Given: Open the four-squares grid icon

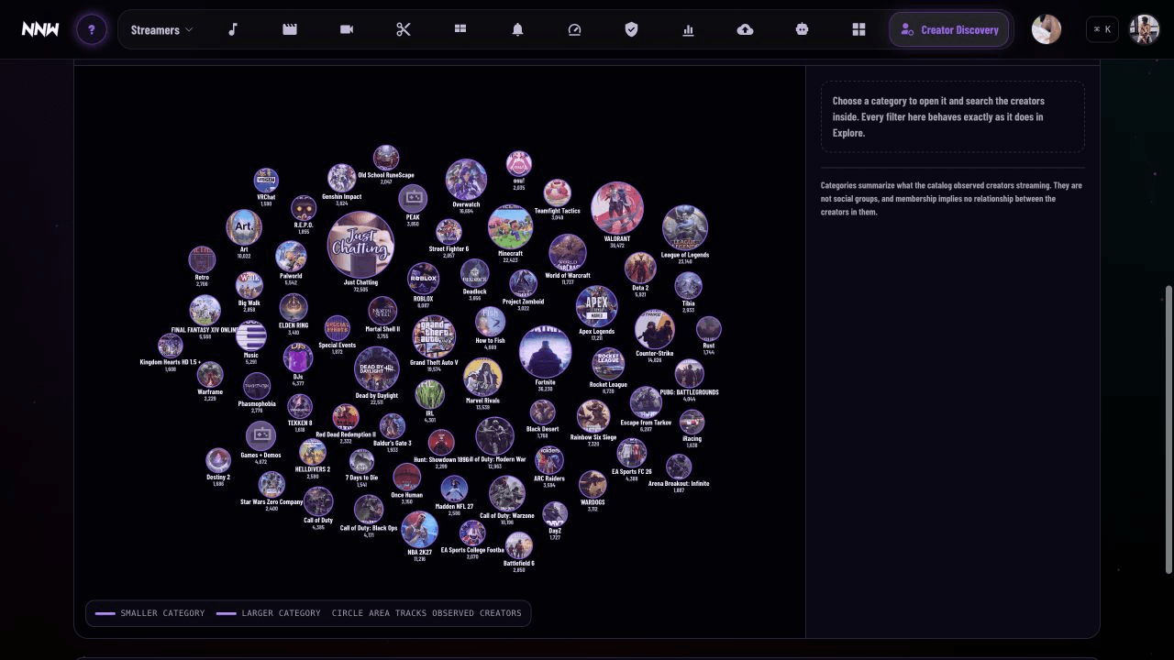Looking at the screenshot, I should (858, 29).
